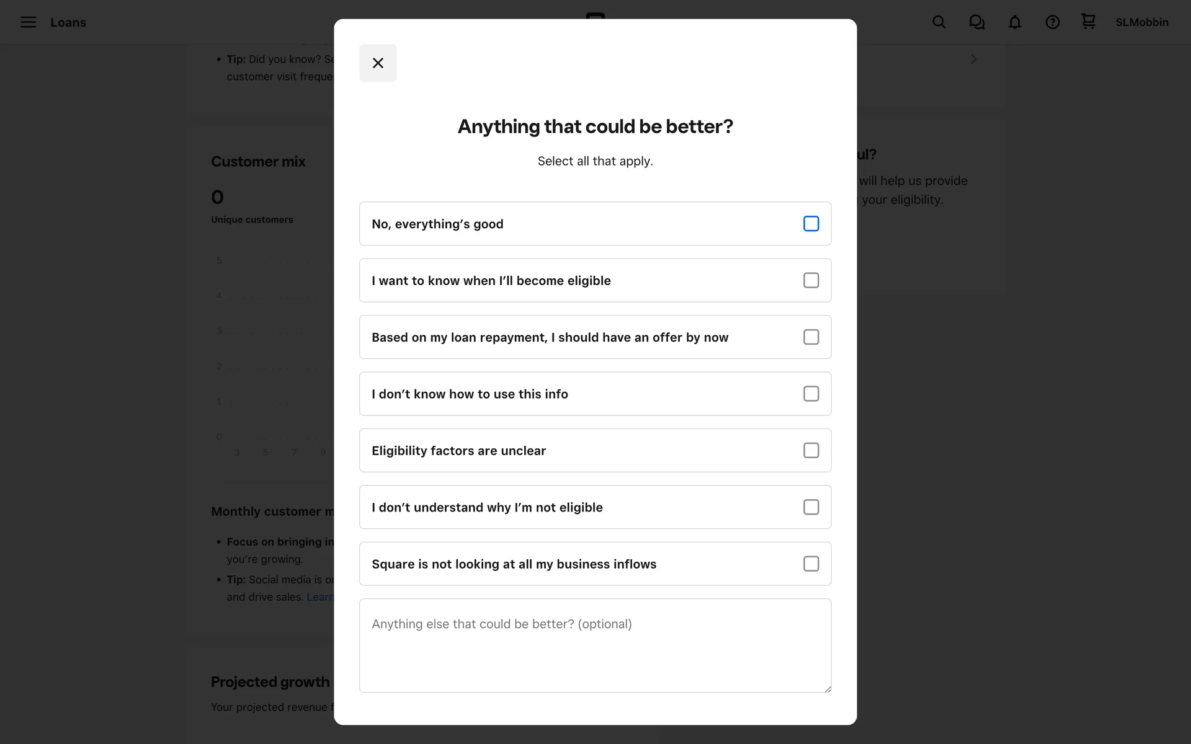Viewport: 1191px width, 744px height.
Task: Open the SLMobbin account menu
Action: [1141, 22]
